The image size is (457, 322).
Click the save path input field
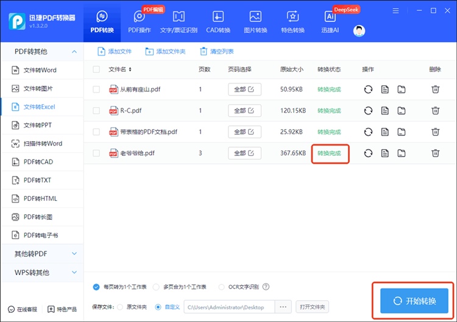(x=229, y=307)
